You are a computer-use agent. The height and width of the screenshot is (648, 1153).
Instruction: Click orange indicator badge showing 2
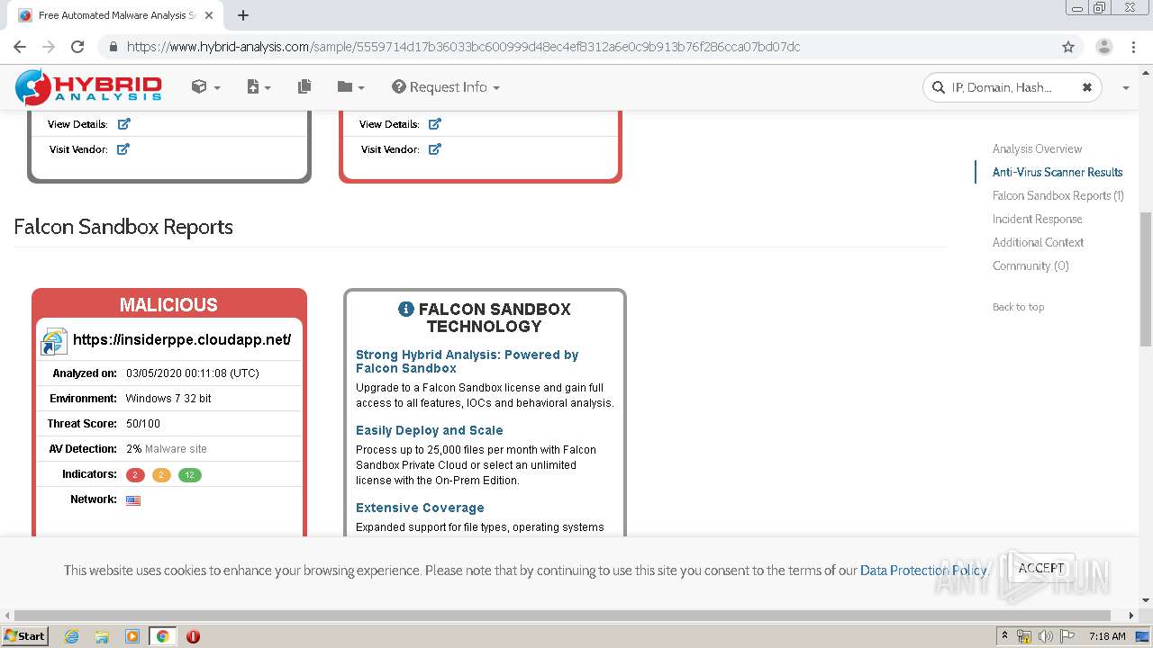pyautogui.click(x=161, y=474)
